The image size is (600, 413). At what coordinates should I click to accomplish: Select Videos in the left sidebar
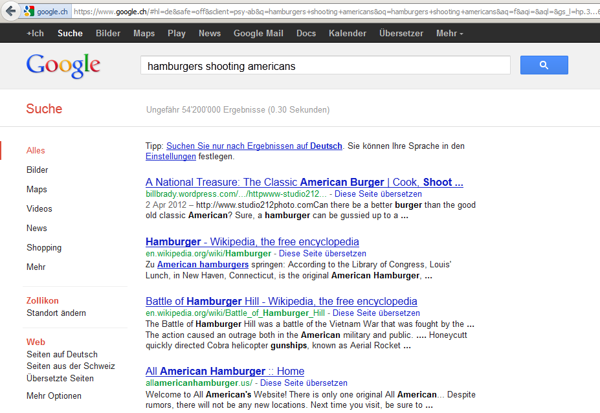pos(39,208)
